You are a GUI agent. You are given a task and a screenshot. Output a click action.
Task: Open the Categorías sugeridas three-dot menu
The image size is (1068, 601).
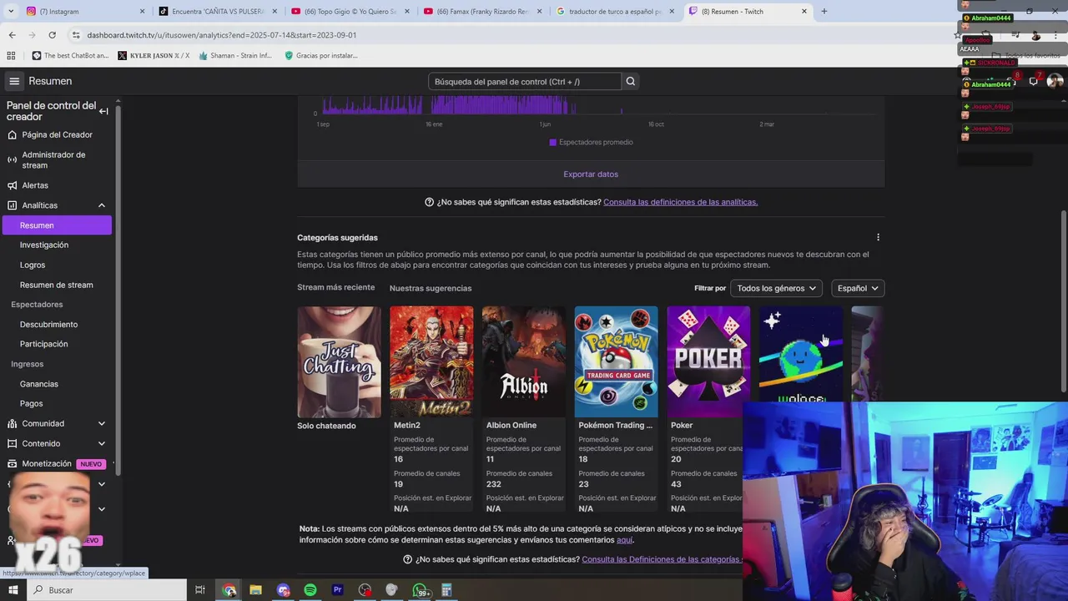[878, 237]
